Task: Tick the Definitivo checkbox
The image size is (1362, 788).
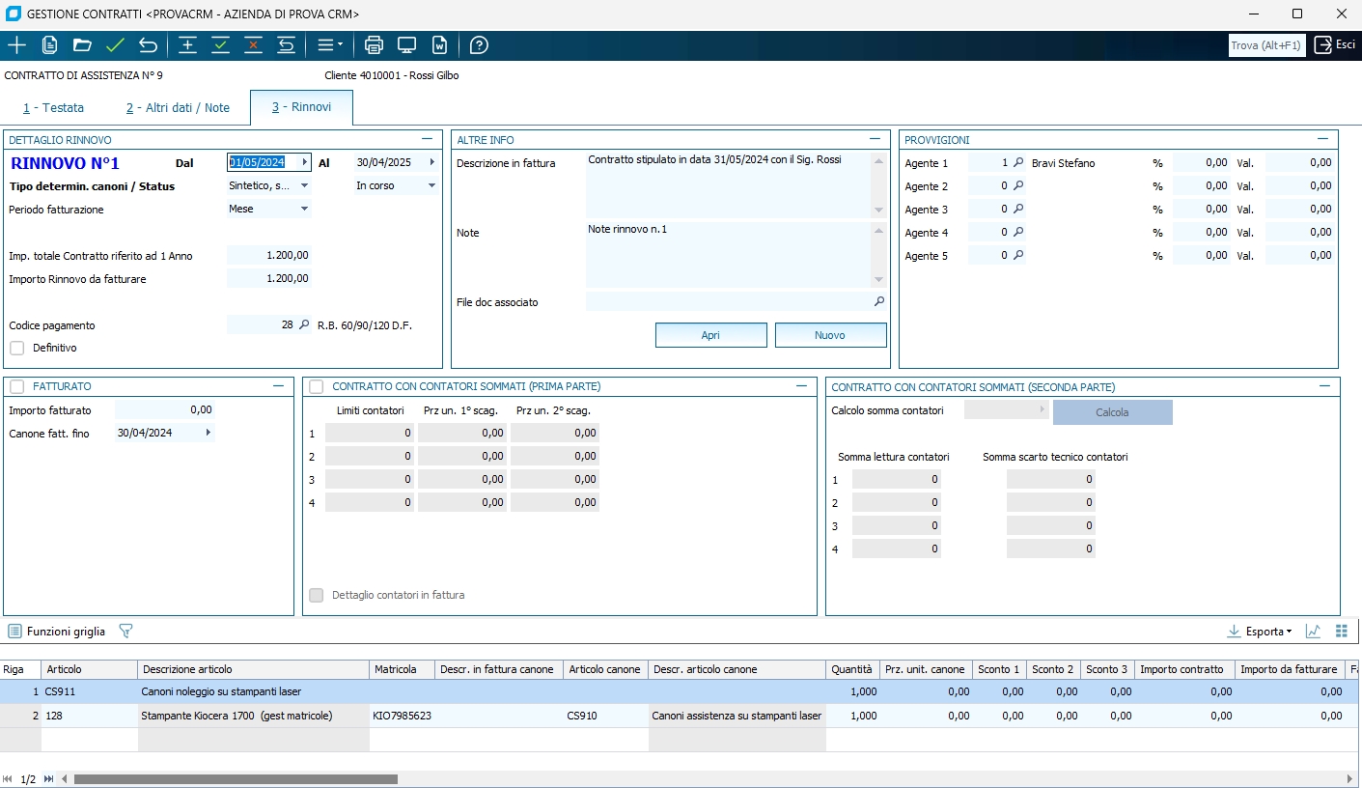Action: 17,348
